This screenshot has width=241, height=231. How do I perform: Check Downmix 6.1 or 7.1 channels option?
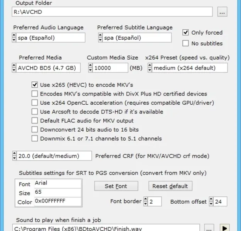[35, 139]
